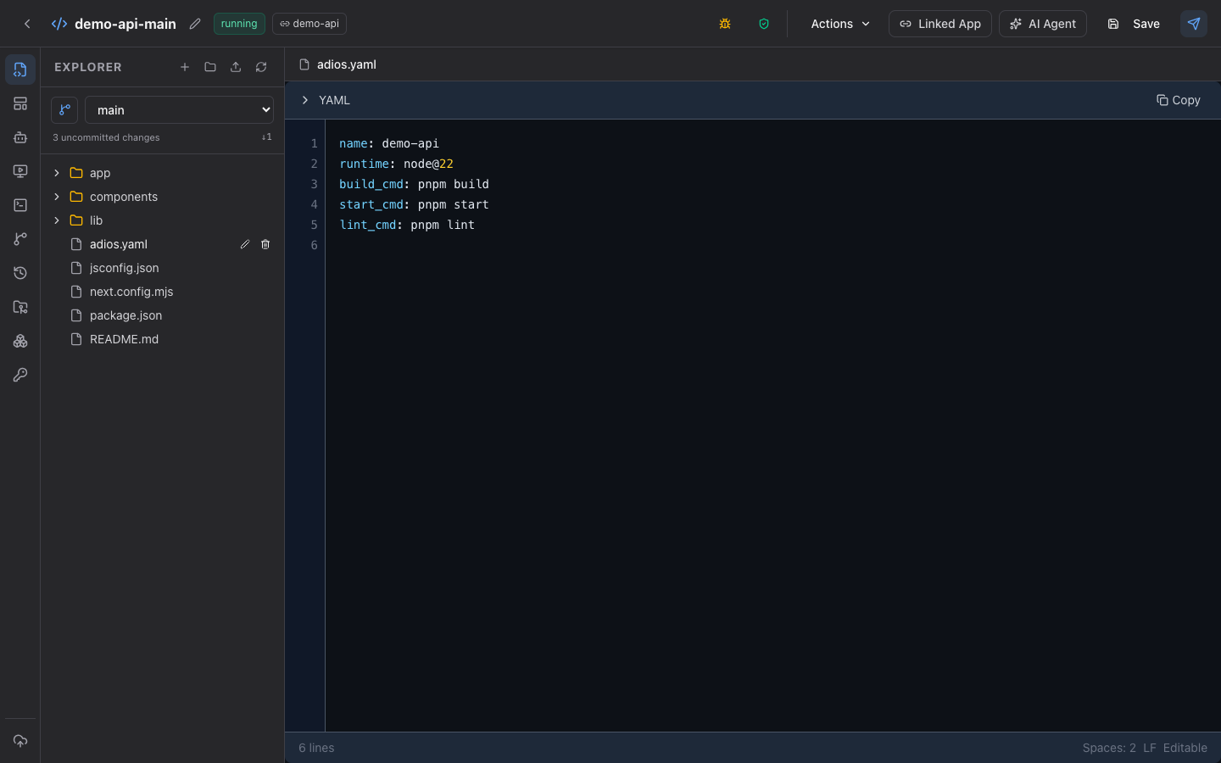Click the build_cmd: pnpm build line
Viewport: 1221px width, 763px height.
coord(414,184)
